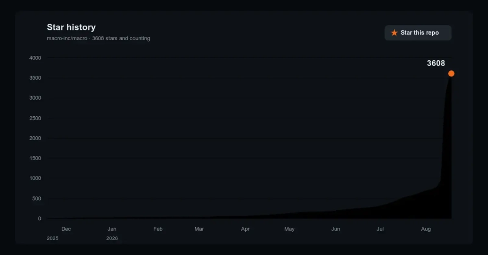Click the 4000 y-axis label

point(35,58)
